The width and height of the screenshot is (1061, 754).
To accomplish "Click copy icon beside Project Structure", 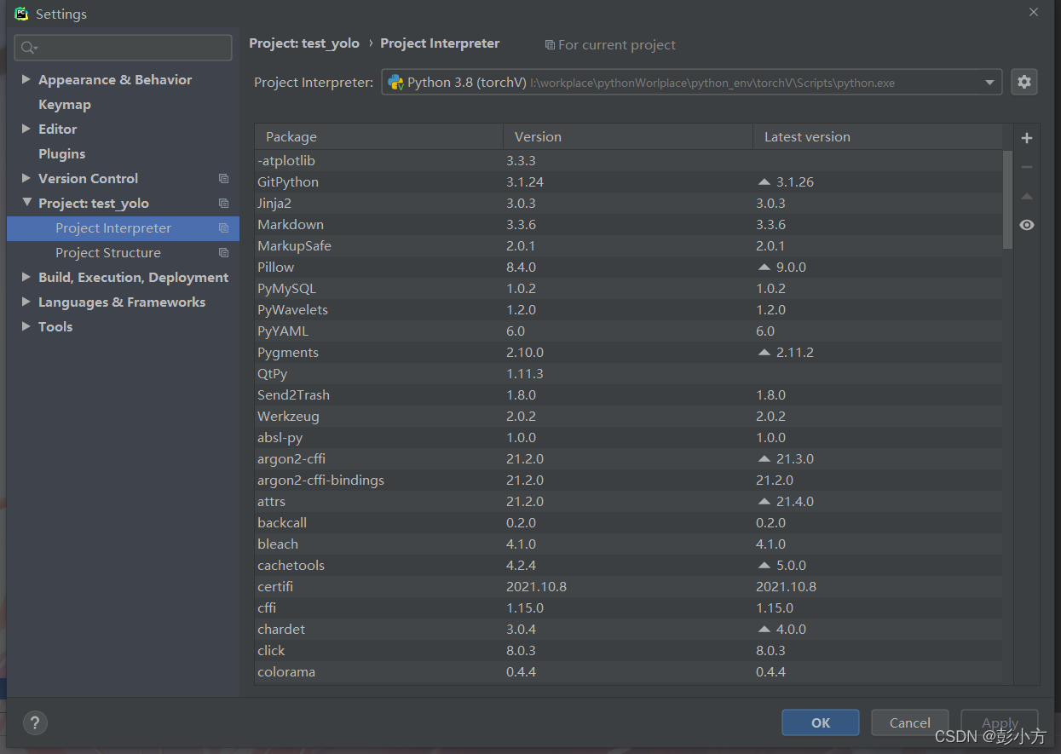I will pos(223,253).
